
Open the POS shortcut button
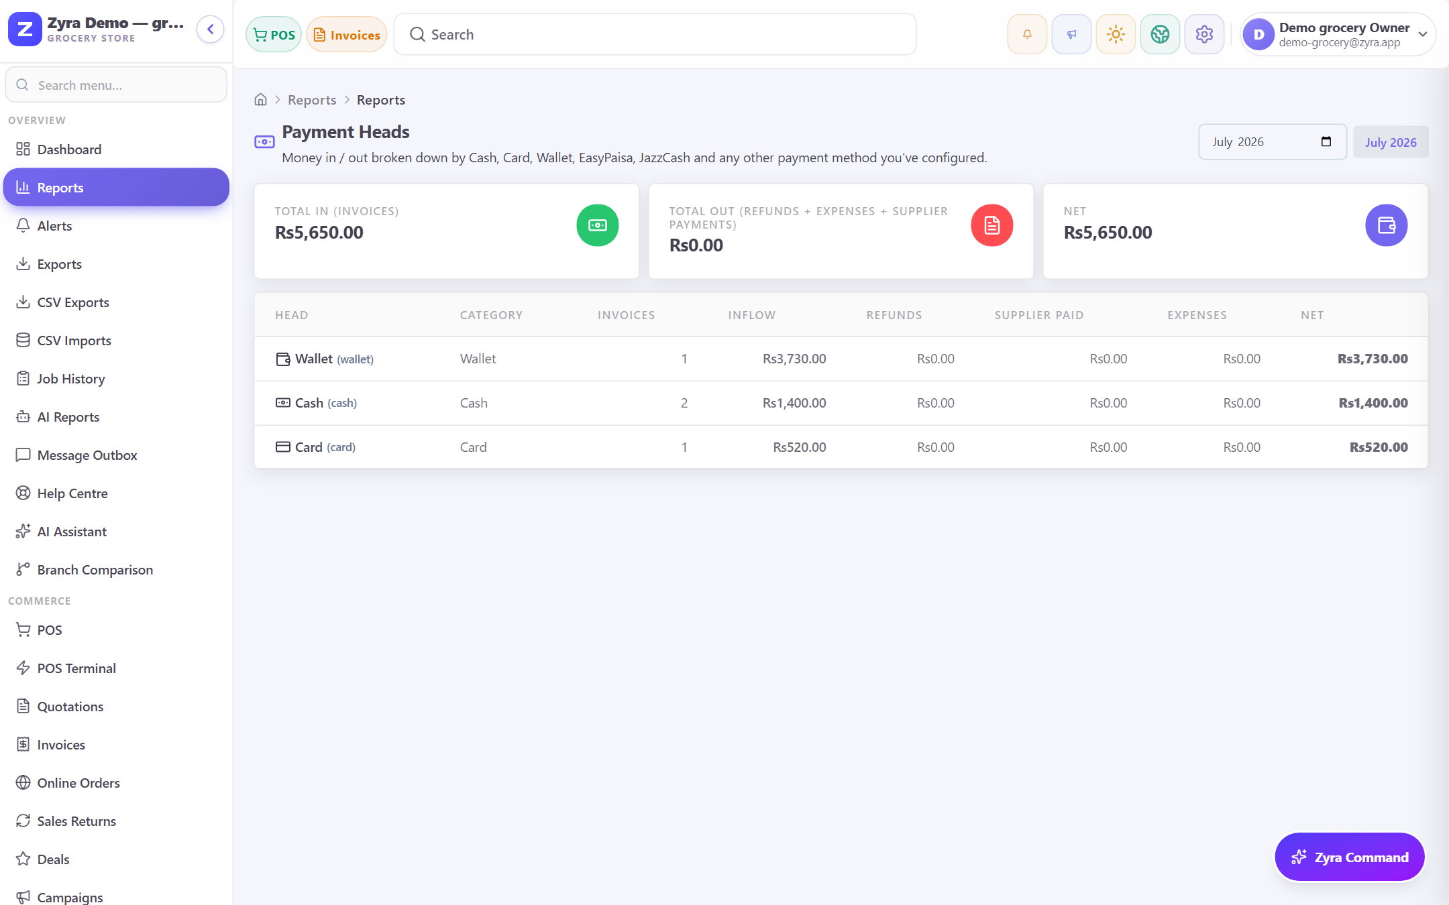[x=274, y=35]
